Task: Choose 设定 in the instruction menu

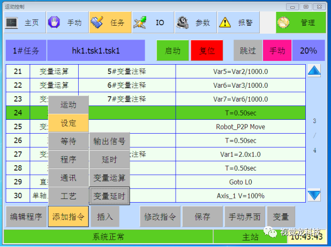Action: pyautogui.click(x=68, y=123)
